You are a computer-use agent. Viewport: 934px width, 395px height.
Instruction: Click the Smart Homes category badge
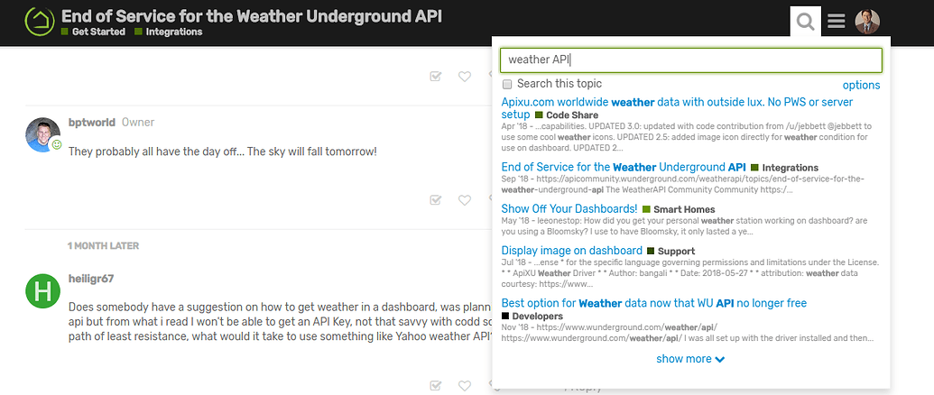coord(679,209)
